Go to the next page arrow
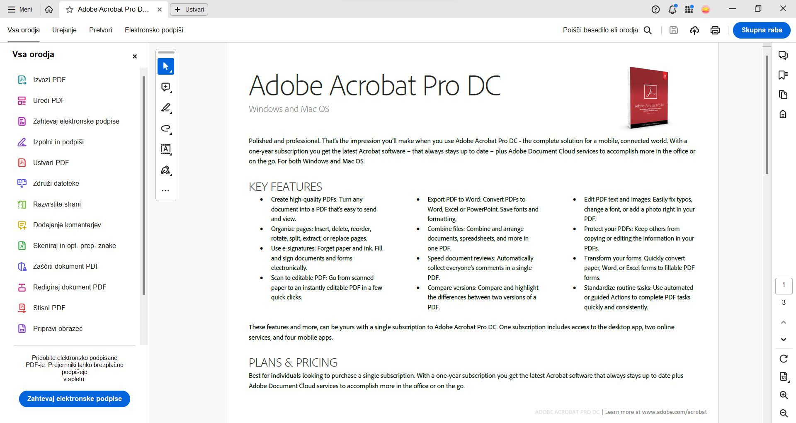This screenshot has height=423, width=796. 784,340
